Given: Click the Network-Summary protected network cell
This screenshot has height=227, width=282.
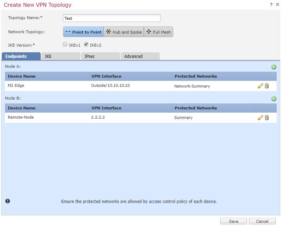Looking at the screenshot, I should coord(213,86).
